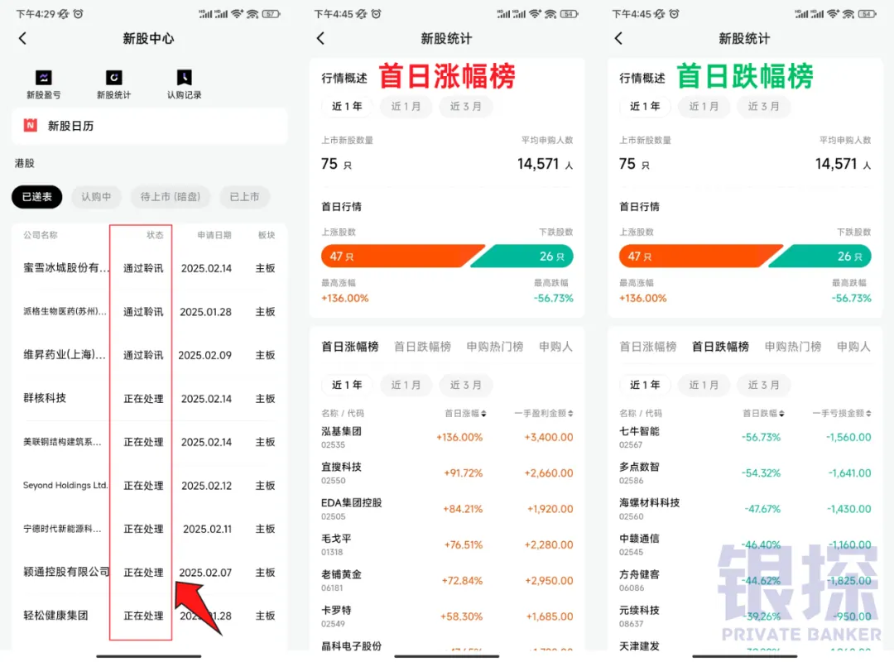Switch to 申购热门榜 tab in right screen
This screenshot has height=662, width=894.
tap(793, 346)
